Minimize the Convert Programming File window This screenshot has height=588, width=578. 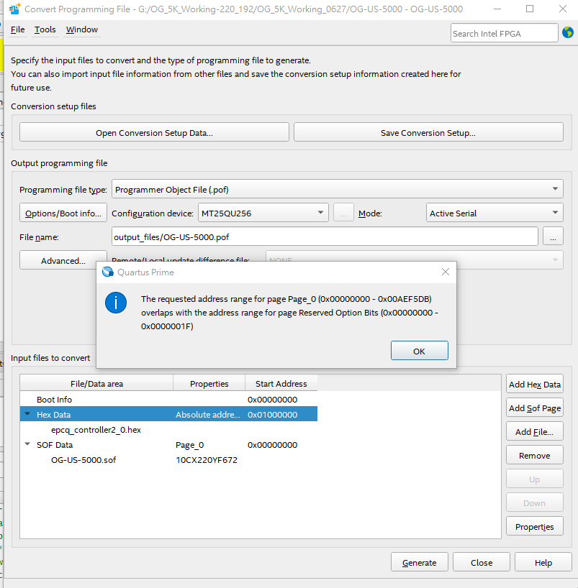click(x=497, y=9)
